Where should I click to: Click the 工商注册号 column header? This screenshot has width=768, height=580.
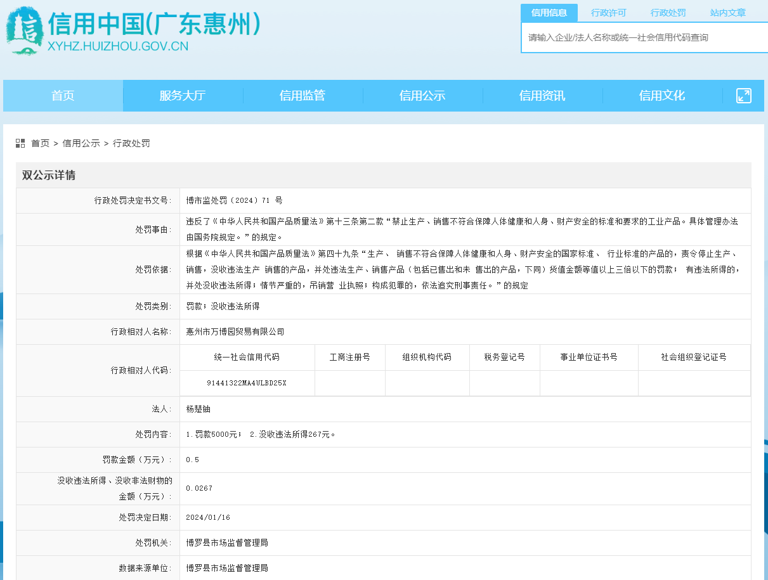coord(349,357)
